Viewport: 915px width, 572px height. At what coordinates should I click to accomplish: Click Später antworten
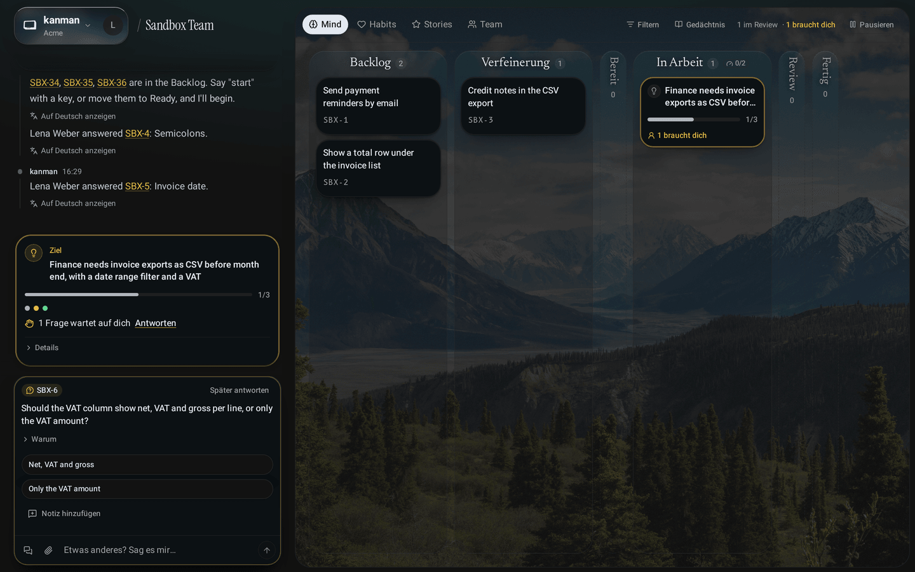tap(240, 390)
